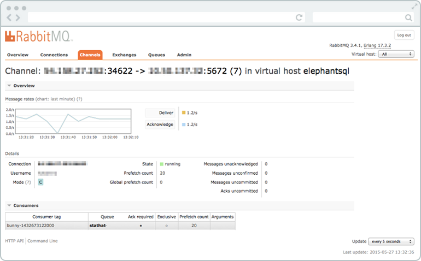Click the consumer prefetch count value 20
The height and width of the screenshot is (261, 421).
coord(194,226)
